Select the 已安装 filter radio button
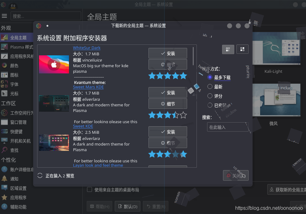The image size is (306, 214). pyautogui.click(x=210, y=105)
